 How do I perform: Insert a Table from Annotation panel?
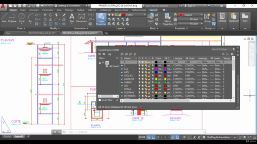coord(90,24)
